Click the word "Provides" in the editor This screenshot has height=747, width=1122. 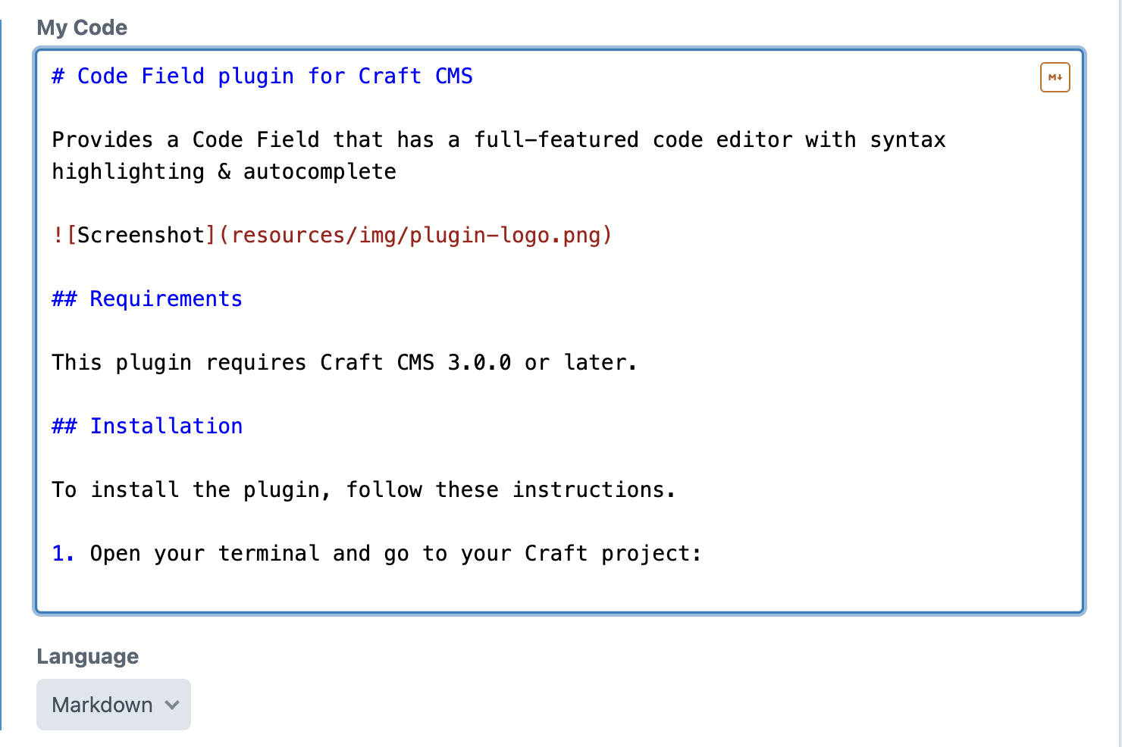pos(102,140)
